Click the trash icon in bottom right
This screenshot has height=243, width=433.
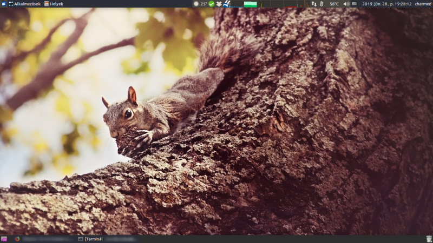pos(428,239)
